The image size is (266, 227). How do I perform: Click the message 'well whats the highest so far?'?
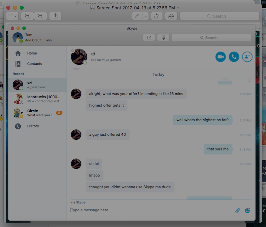point(203,120)
